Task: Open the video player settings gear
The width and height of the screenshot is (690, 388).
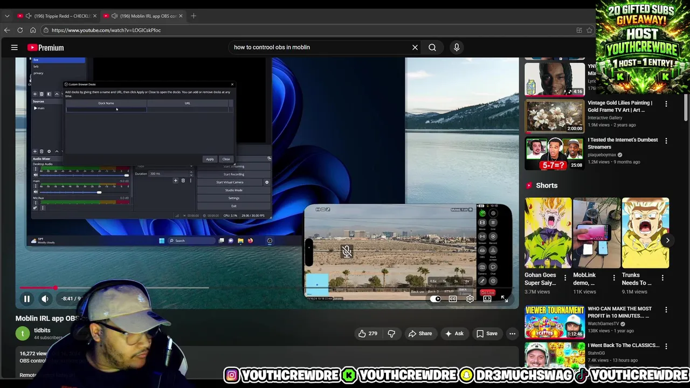Action: (470, 299)
